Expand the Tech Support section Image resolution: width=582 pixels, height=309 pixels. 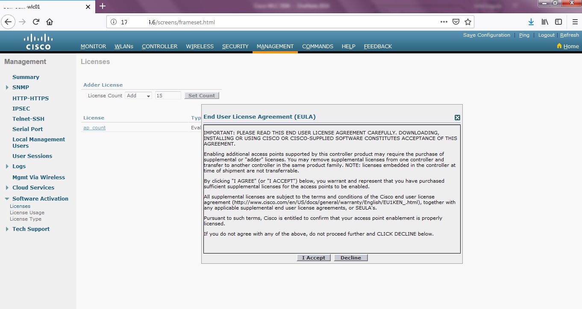(x=7, y=229)
